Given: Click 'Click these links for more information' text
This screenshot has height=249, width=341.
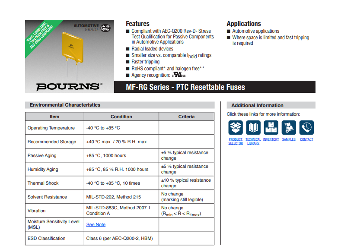Looking at the screenshot, I should point(263,114).
